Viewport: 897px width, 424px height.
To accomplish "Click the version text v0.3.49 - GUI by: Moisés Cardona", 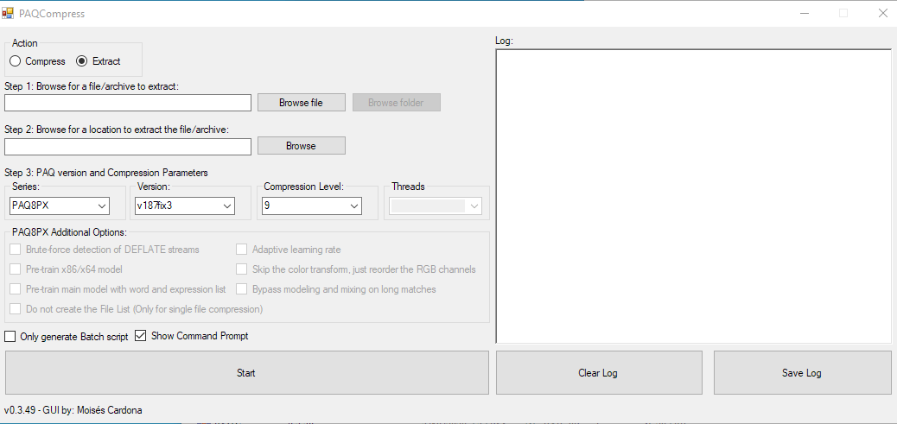I will (x=73, y=410).
